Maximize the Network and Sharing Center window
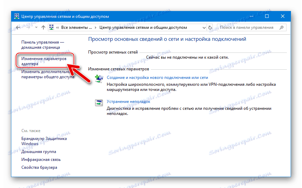Viewport: 302px width, 188px height. pyautogui.click(x=267, y=16)
